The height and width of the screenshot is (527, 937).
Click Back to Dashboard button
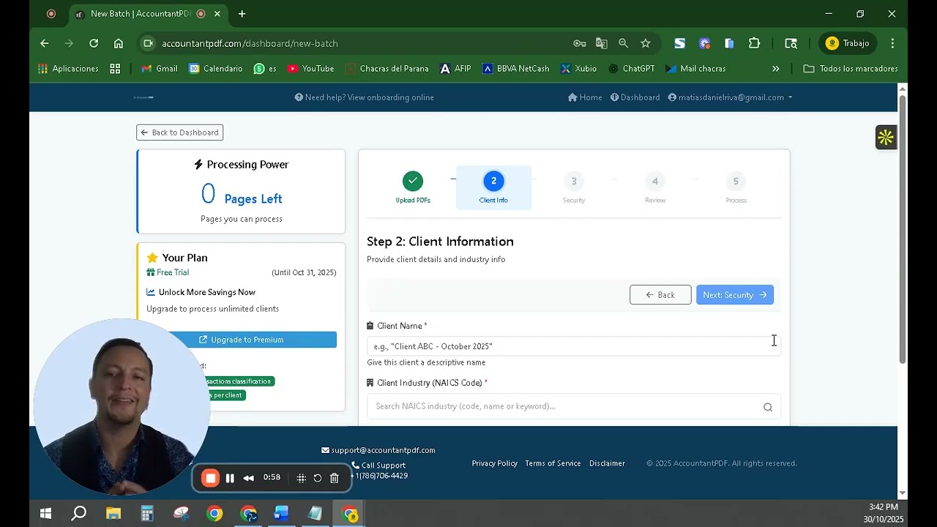180,132
